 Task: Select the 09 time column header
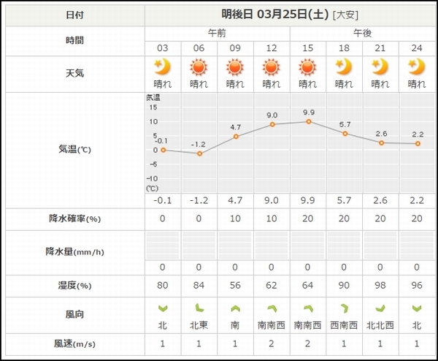point(235,48)
